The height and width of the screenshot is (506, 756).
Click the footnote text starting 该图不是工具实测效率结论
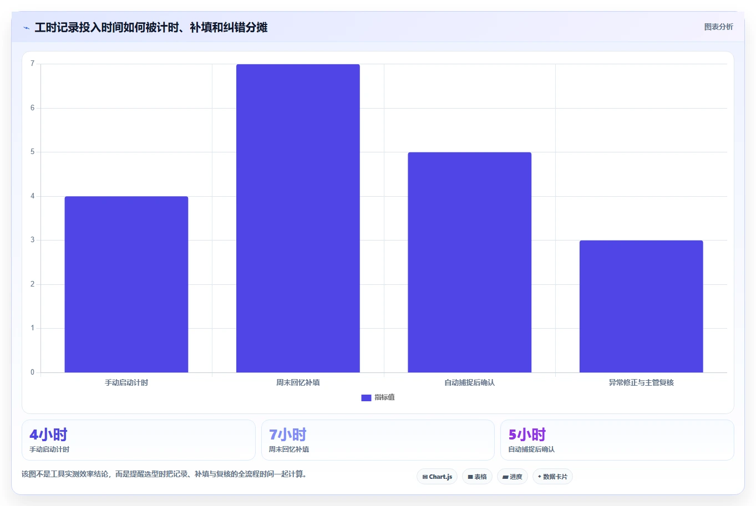pos(164,474)
